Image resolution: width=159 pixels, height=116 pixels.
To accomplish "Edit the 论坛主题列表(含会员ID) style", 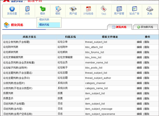I will click(139, 78).
